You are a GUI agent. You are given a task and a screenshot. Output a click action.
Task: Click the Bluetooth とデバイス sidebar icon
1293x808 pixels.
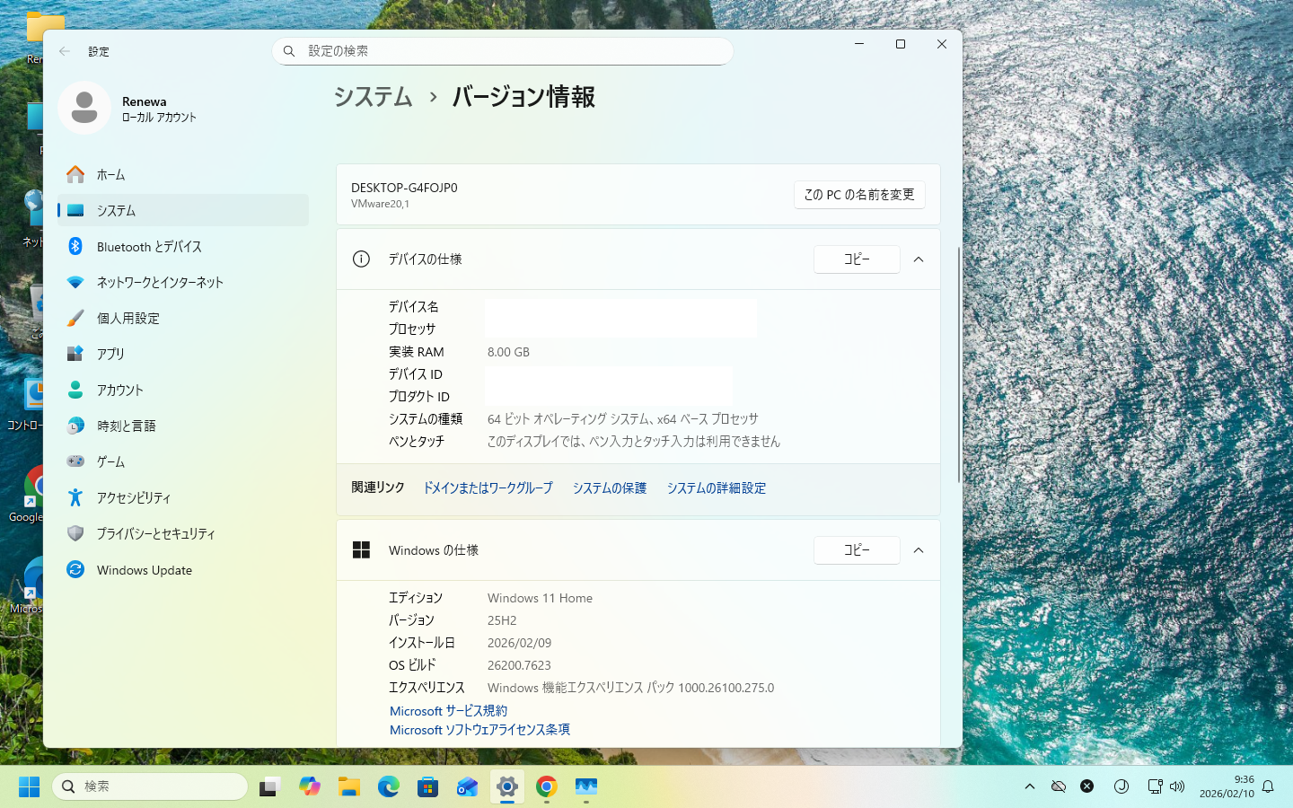[x=75, y=246]
